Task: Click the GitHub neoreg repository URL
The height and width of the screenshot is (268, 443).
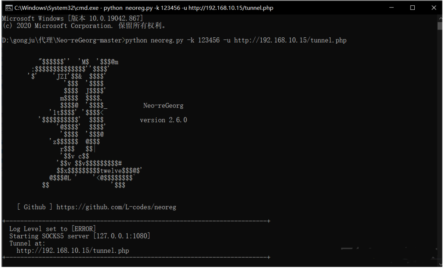Action: click(116, 207)
